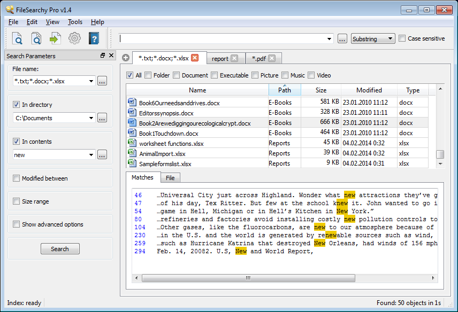Undock the Search Parameters panel
Viewport: 458px width, 312px height.
pos(103,56)
